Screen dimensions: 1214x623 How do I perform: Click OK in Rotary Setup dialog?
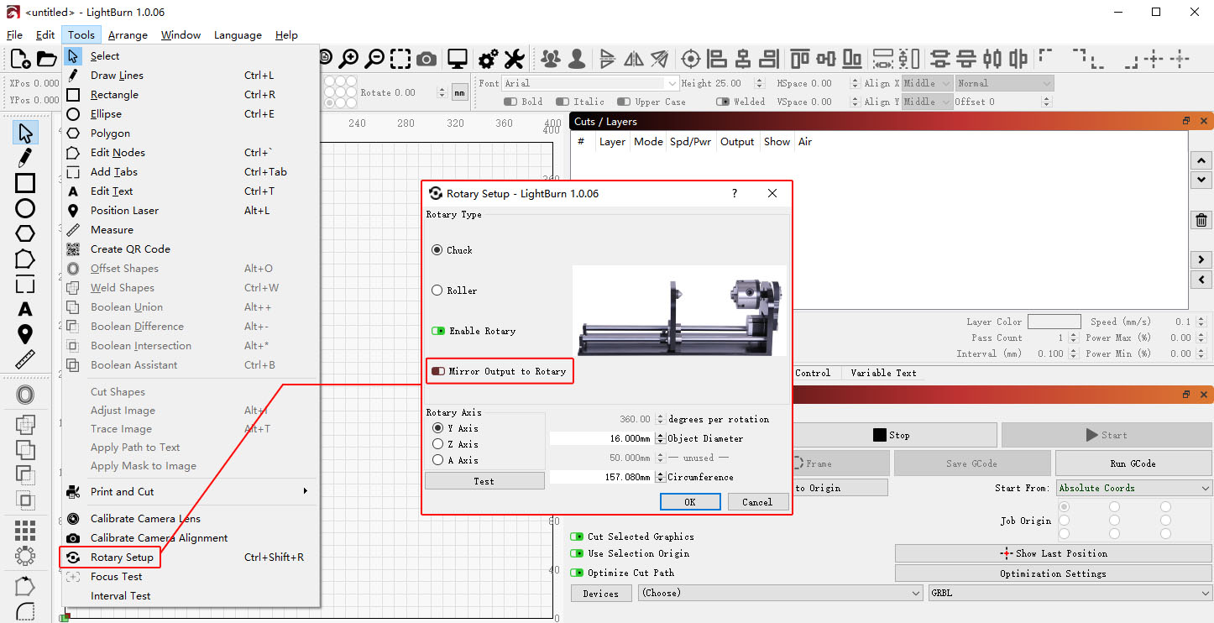pyautogui.click(x=690, y=502)
